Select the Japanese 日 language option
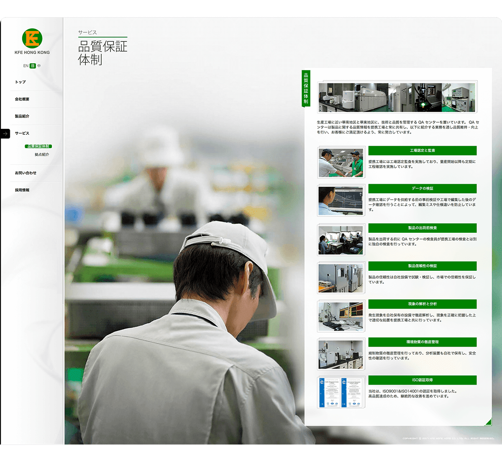502x465 pixels. pyautogui.click(x=33, y=66)
